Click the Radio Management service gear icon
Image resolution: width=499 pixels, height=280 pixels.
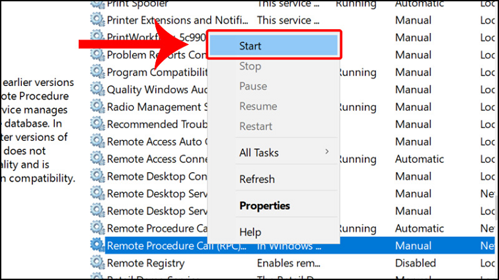(x=97, y=106)
